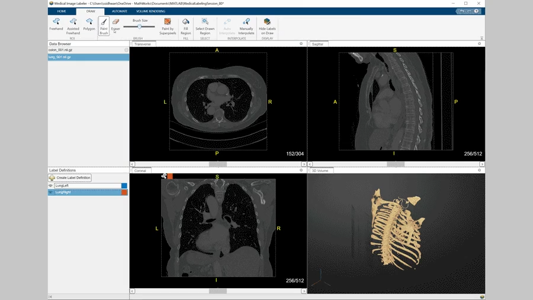Click Manually Interpolate icon
This screenshot has width=533, height=300.
tap(246, 25)
